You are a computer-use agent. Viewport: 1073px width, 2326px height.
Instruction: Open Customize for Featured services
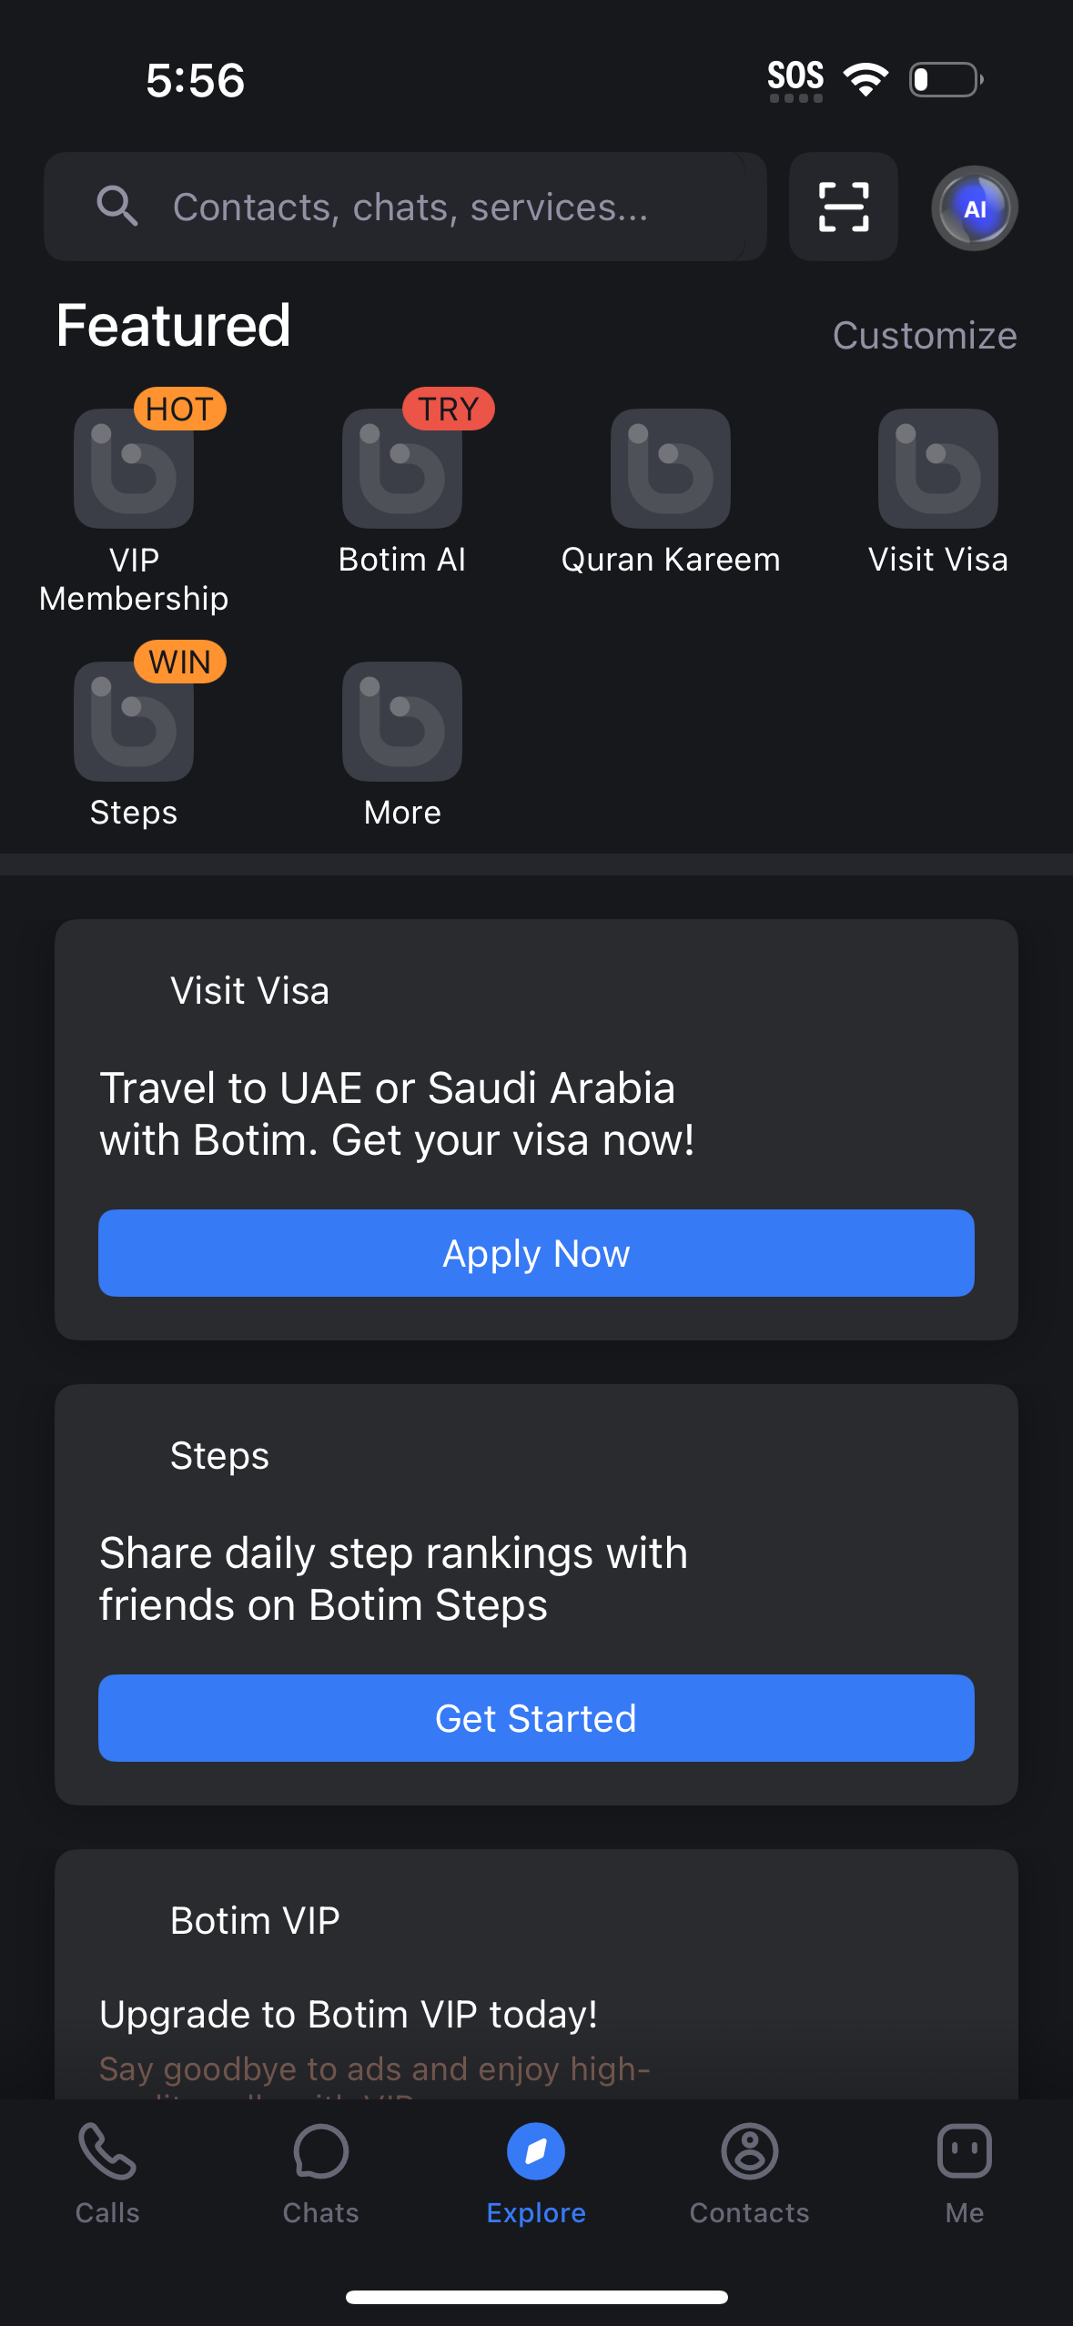click(925, 335)
